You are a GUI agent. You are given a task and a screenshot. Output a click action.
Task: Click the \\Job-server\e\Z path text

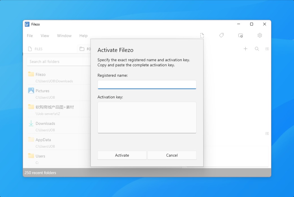pyautogui.click(x=47, y=114)
